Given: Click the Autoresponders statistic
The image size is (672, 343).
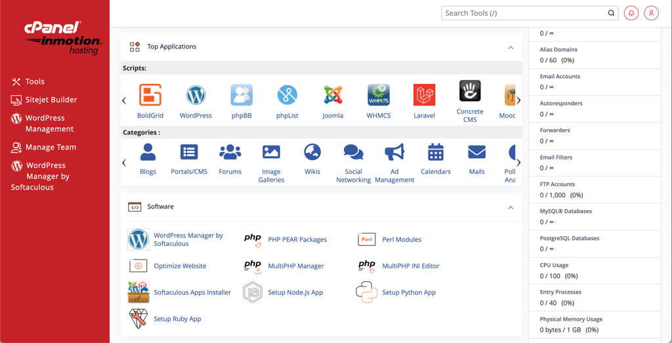Looking at the screenshot, I should click(x=595, y=109).
